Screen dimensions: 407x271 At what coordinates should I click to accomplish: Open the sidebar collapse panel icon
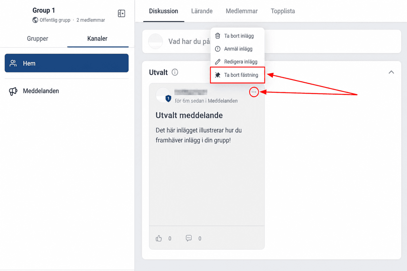coord(121,14)
